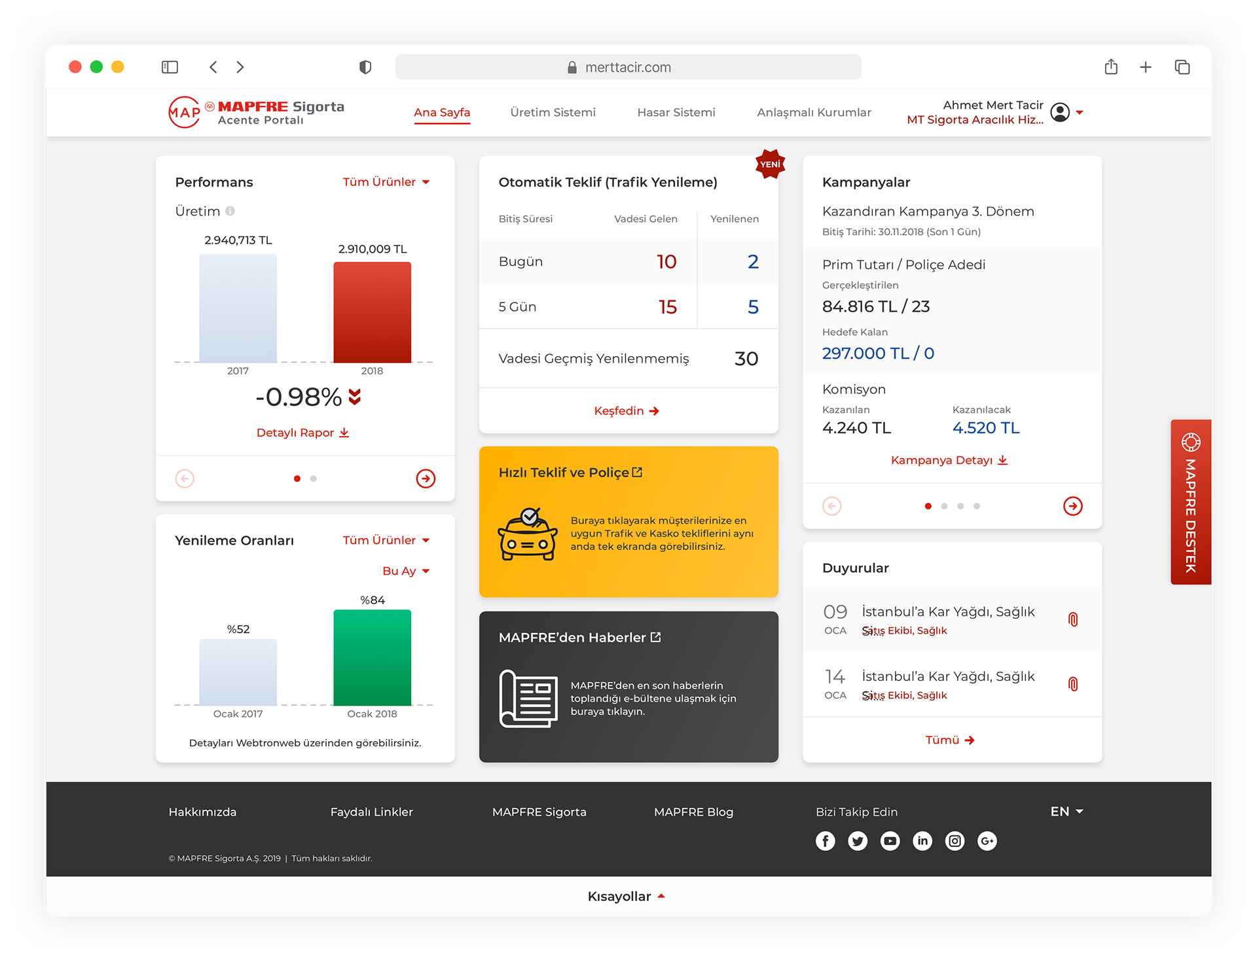View all announcements with Tümü
Viewport: 1257px width, 961px height.
pyautogui.click(x=950, y=740)
